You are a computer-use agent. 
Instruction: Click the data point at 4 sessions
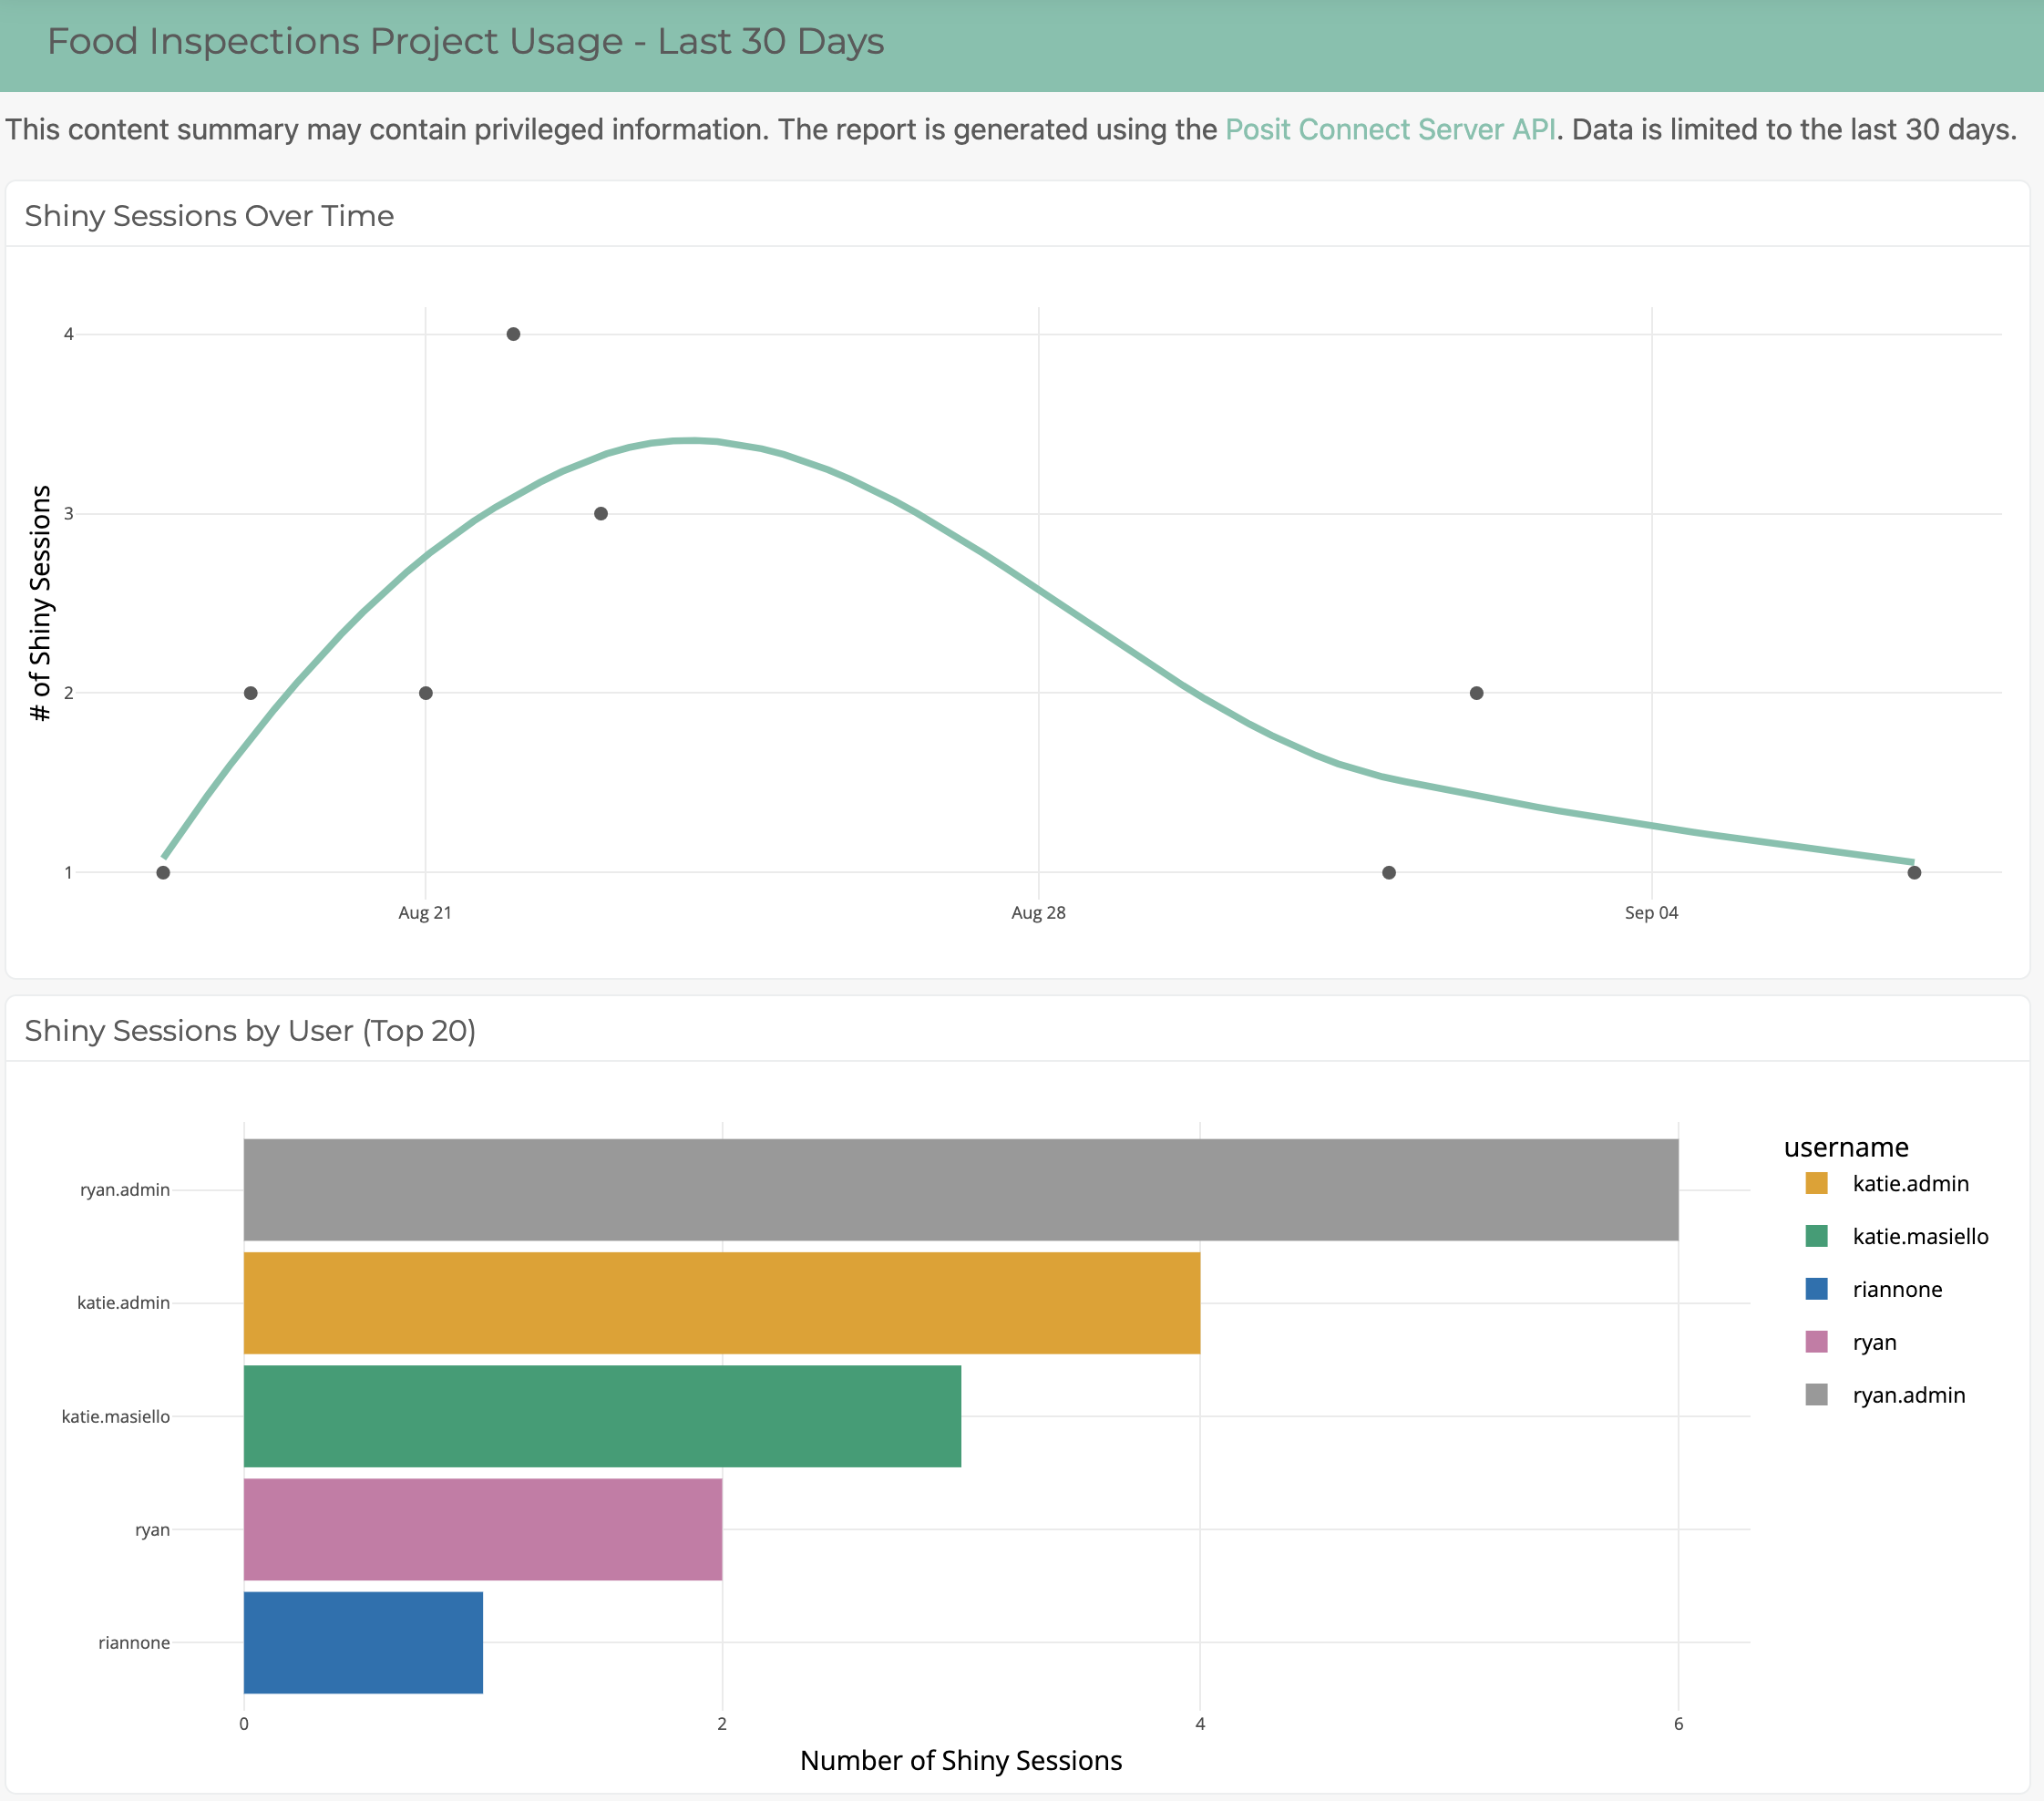point(513,334)
